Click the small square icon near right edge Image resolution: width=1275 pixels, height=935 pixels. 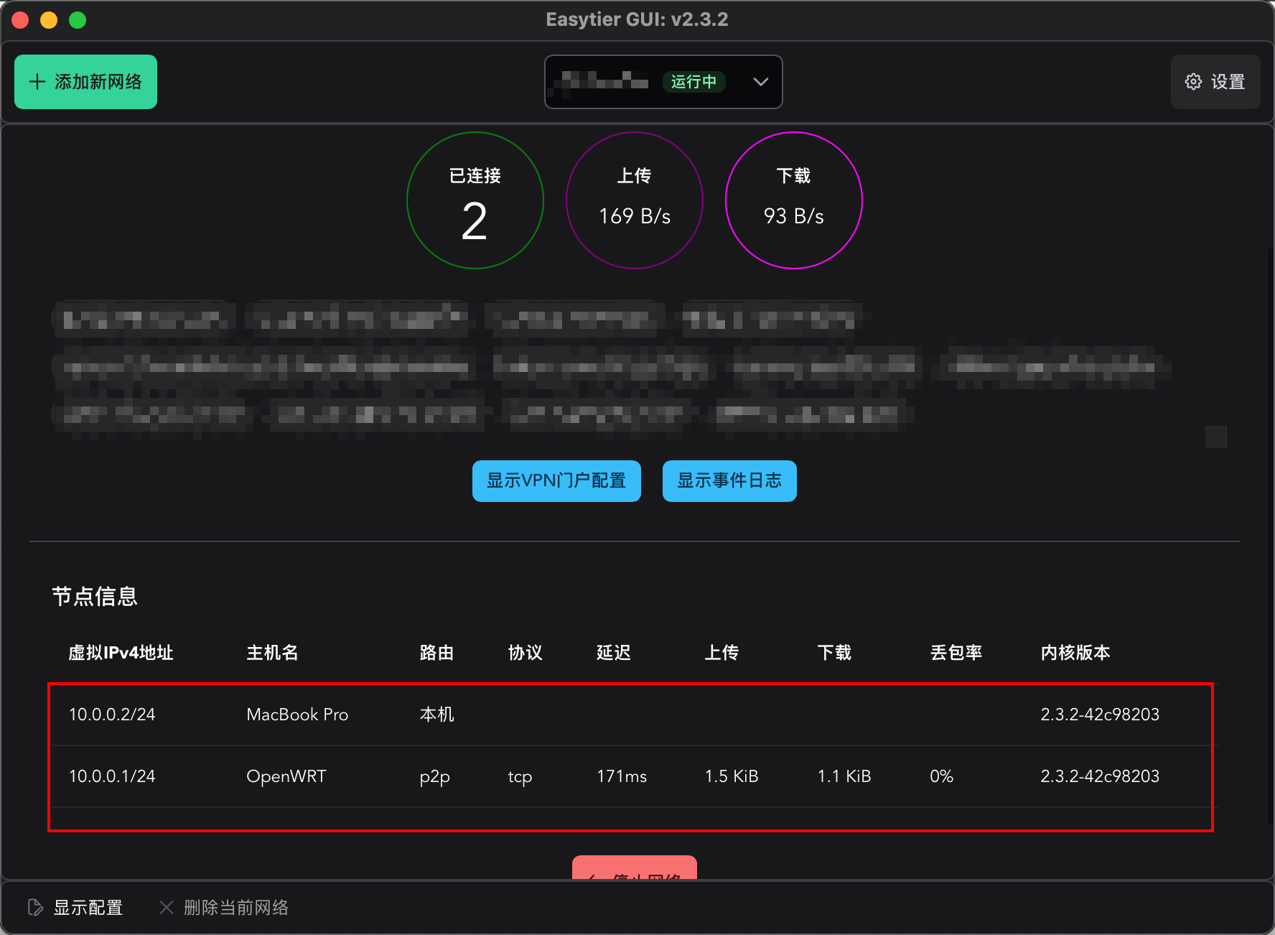1216,437
